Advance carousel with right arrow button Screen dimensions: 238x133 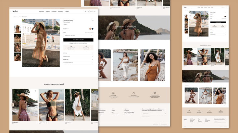point(95,105)
